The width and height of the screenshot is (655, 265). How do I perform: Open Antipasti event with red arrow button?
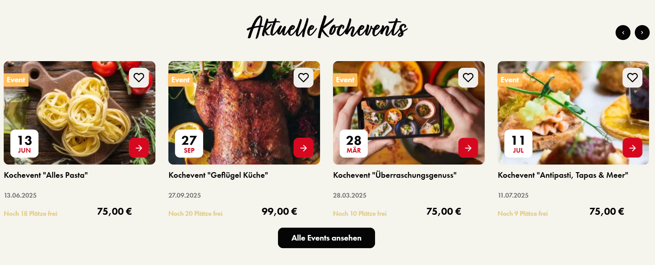(632, 148)
